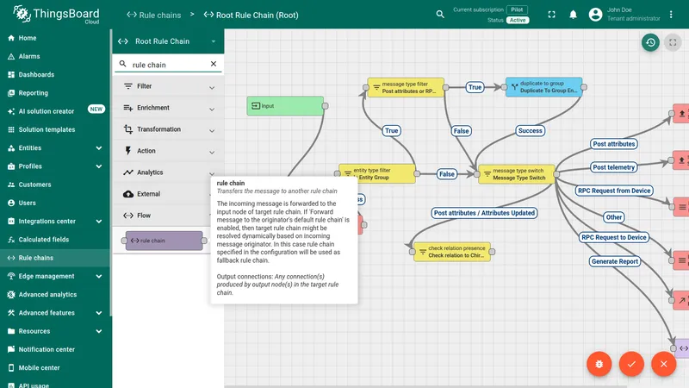This screenshot has height=388, width=689.
Task: Expand the Transformation node category
Action: [168, 129]
